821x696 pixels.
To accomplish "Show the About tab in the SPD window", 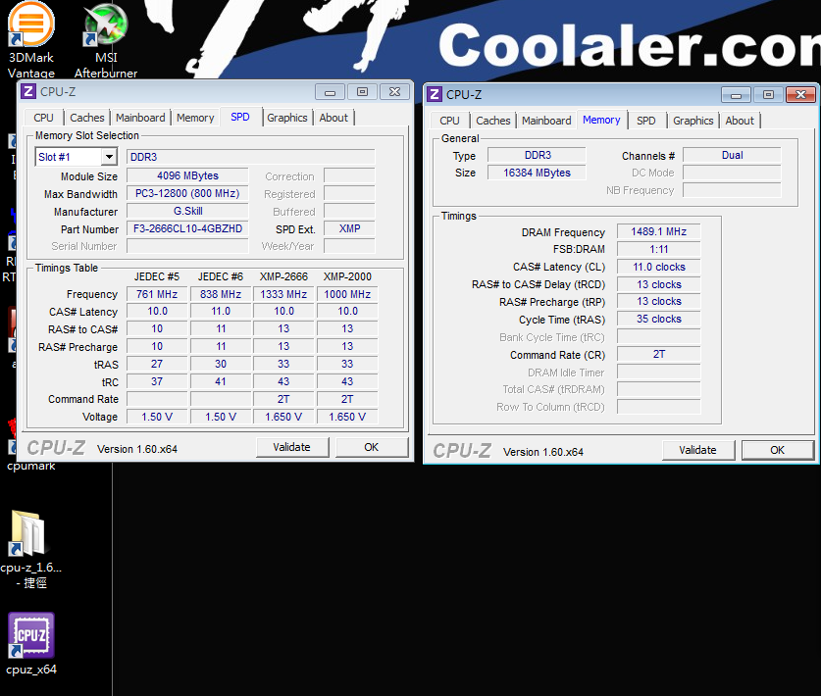I will [x=334, y=118].
